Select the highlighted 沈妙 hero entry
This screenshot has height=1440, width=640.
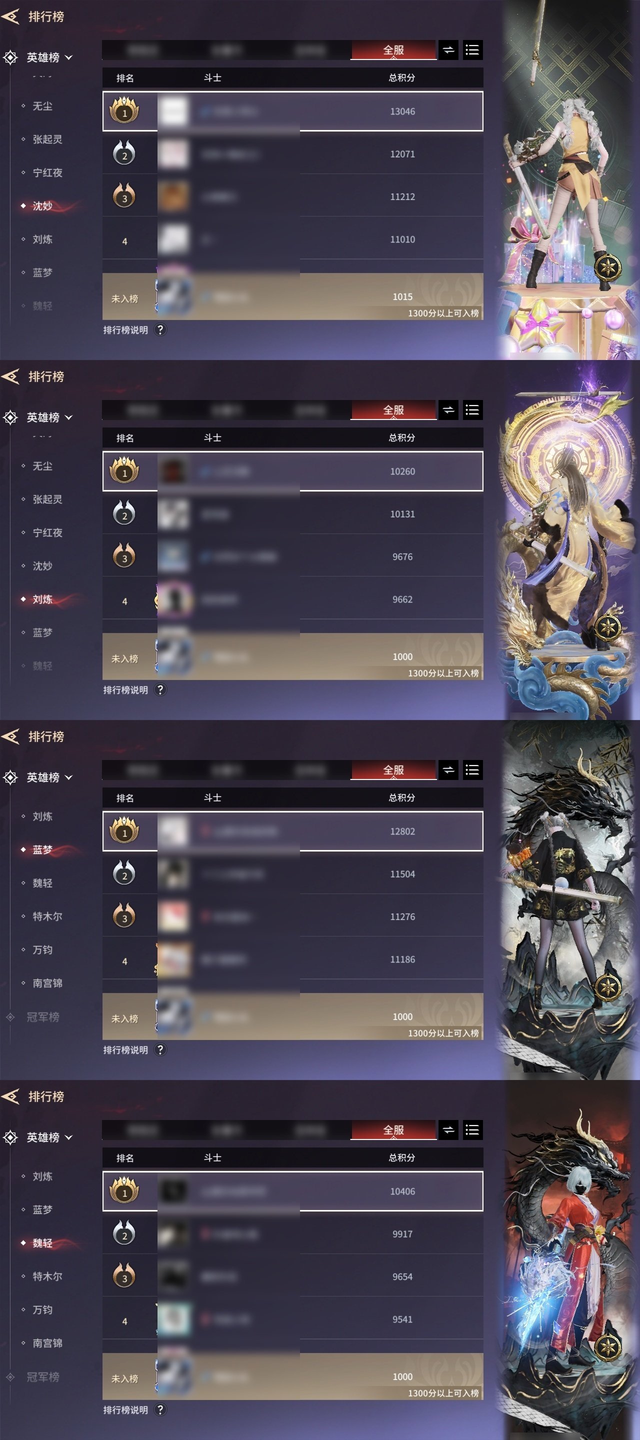[42, 205]
